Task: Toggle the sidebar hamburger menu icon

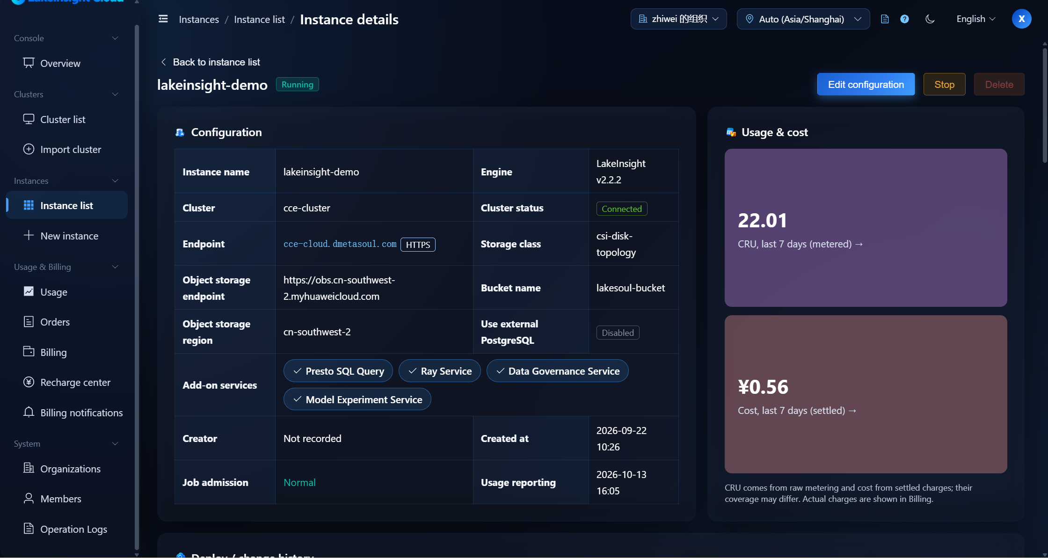Action: pos(163,19)
